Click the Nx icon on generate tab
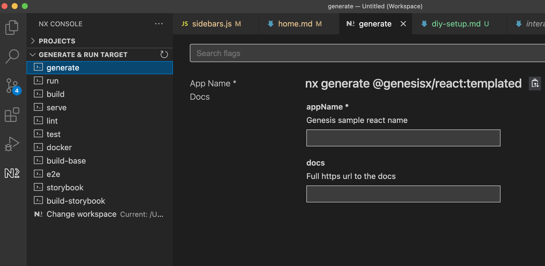This screenshot has height=266, width=545. (351, 24)
